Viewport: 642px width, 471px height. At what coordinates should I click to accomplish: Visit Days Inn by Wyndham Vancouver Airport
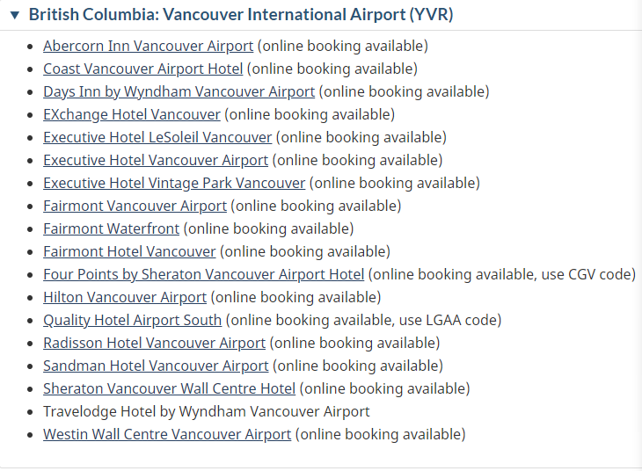(179, 91)
